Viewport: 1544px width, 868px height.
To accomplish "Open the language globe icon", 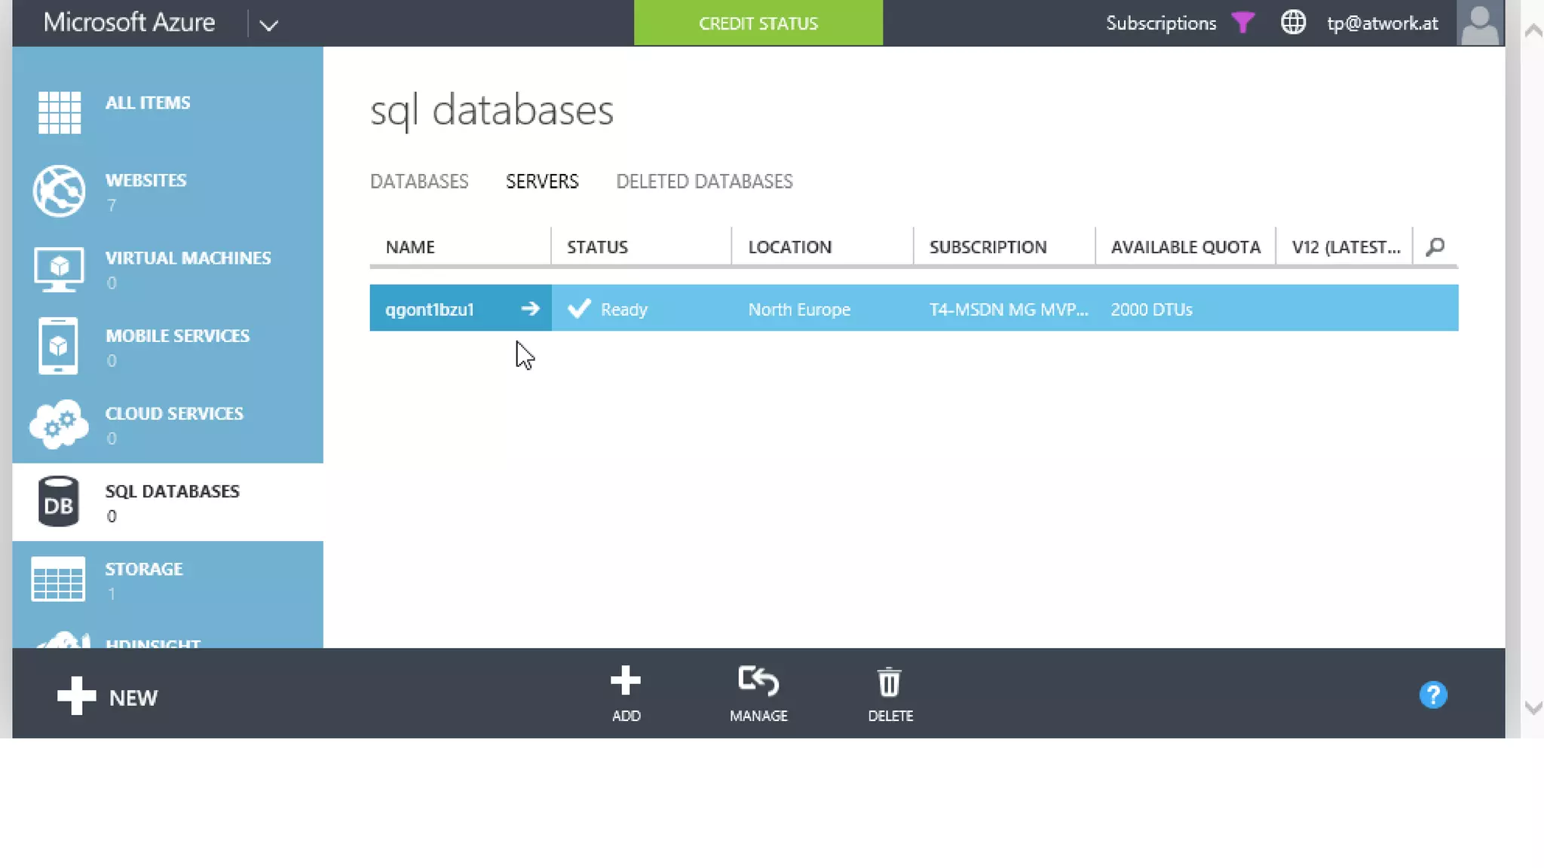I will pyautogui.click(x=1293, y=23).
